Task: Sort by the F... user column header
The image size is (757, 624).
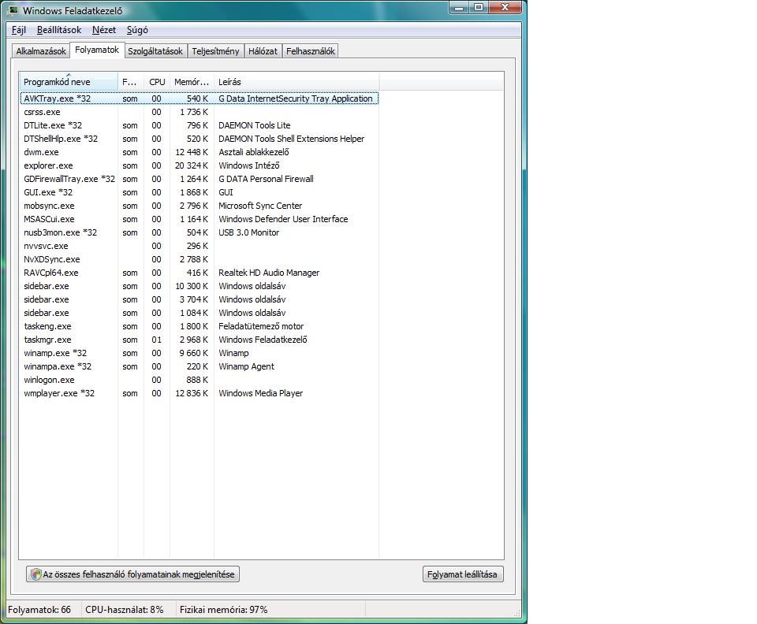Action: click(x=131, y=81)
